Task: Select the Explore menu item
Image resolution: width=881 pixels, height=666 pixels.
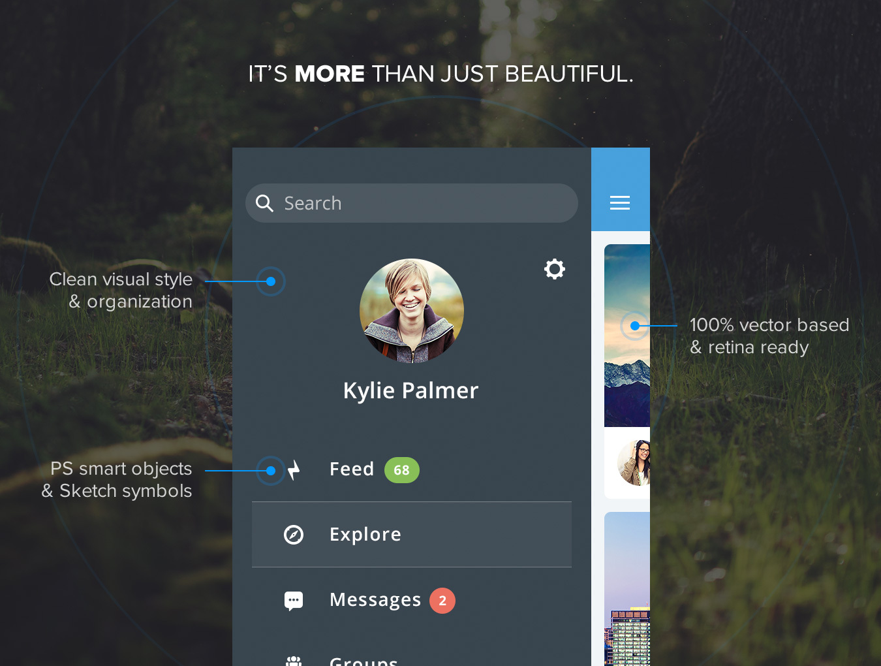Action: [x=412, y=535]
